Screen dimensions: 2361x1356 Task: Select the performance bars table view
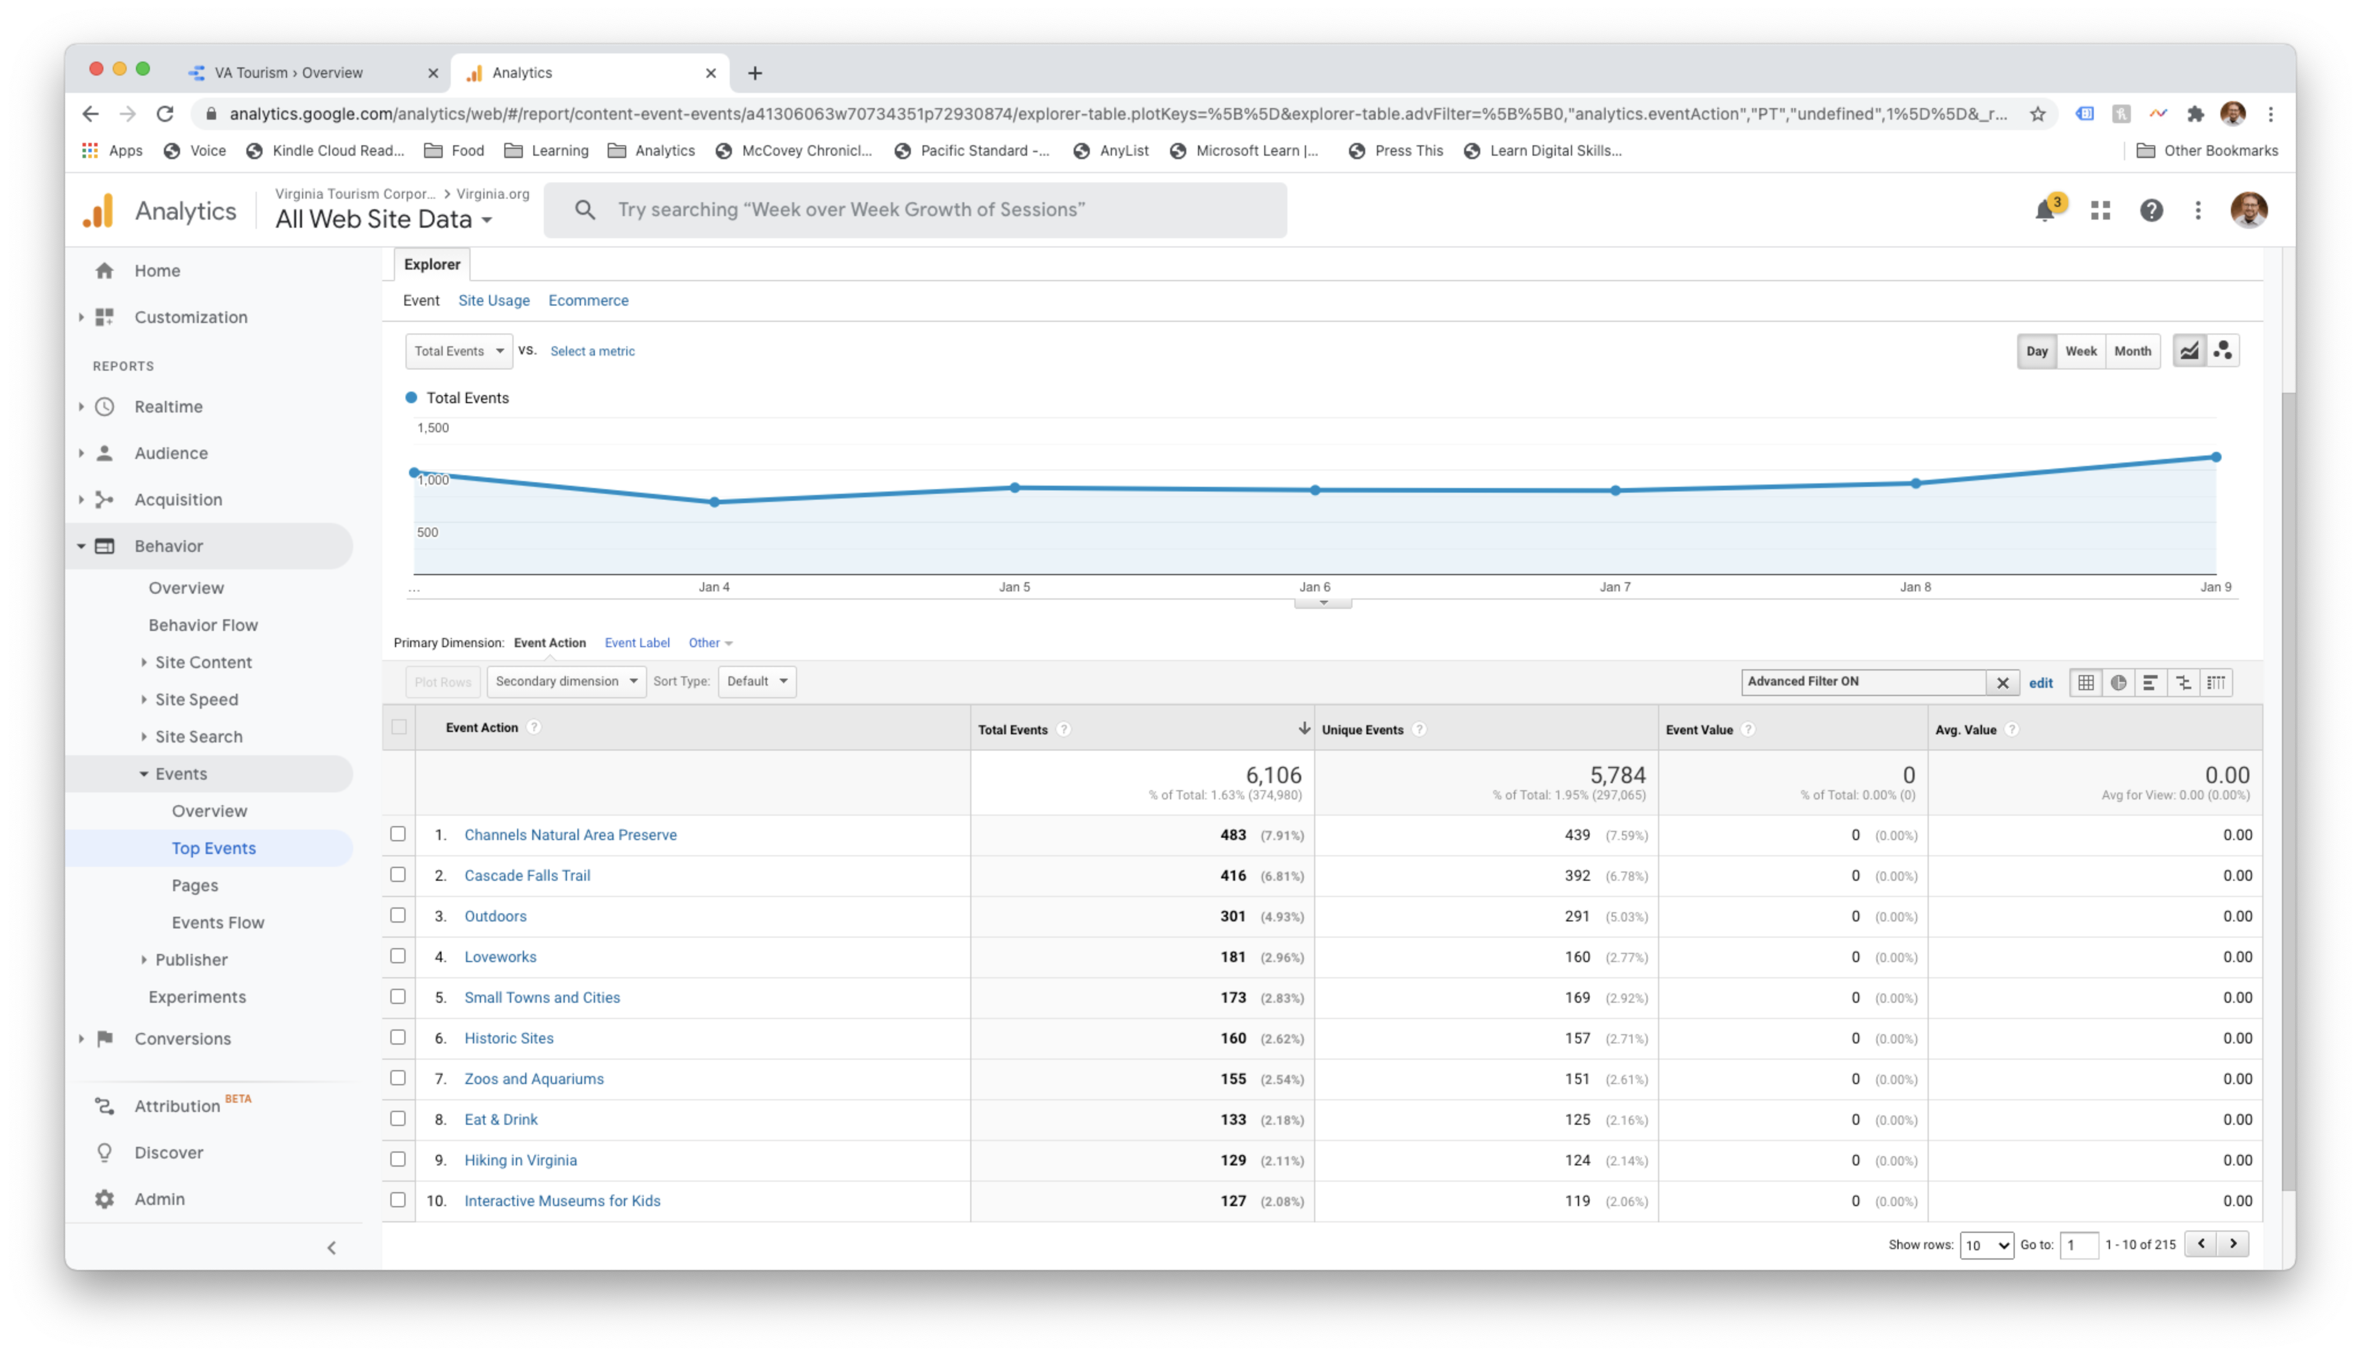[x=2151, y=683]
